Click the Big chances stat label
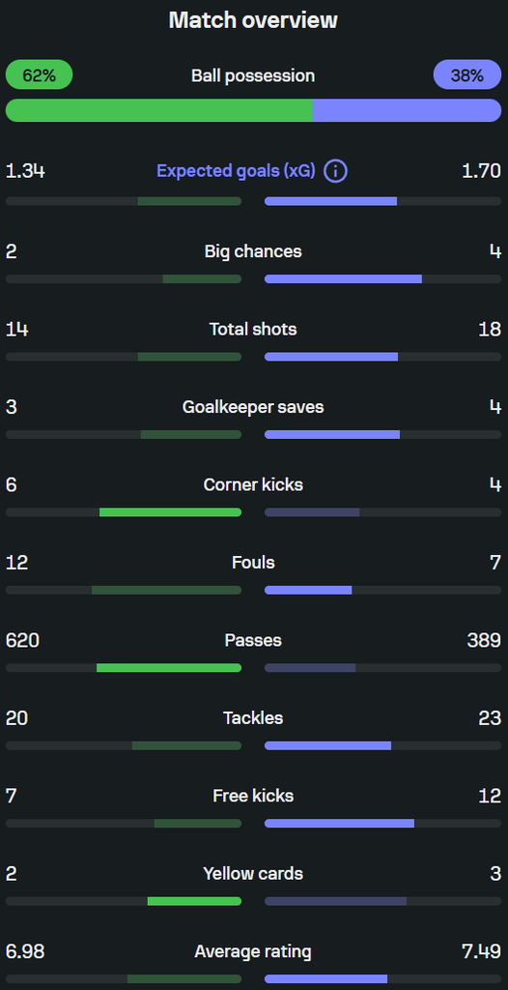Screen dimensions: 508x990 click(x=253, y=251)
